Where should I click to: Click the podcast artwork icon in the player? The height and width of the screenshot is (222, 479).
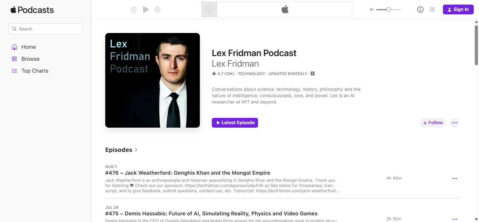tap(209, 9)
